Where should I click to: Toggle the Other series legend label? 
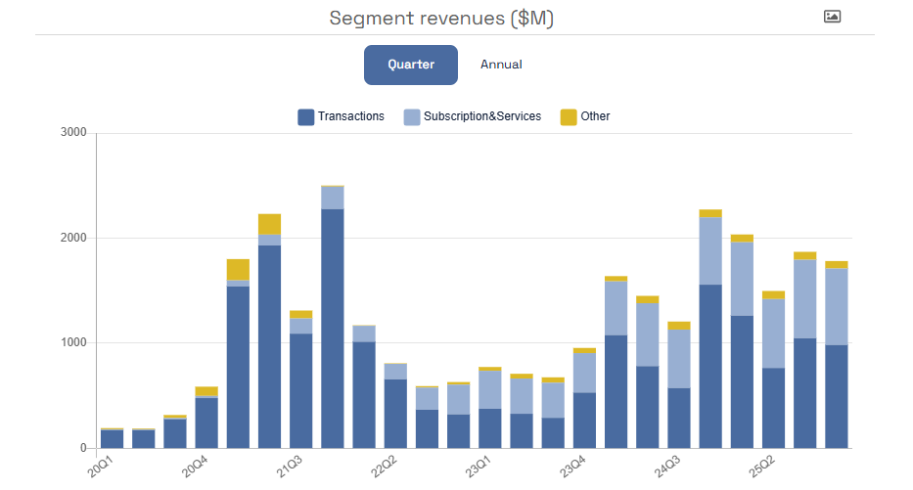coord(595,116)
